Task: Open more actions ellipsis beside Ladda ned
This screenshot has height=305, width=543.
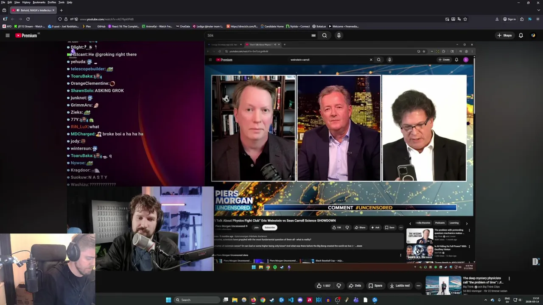Action: (x=418, y=286)
